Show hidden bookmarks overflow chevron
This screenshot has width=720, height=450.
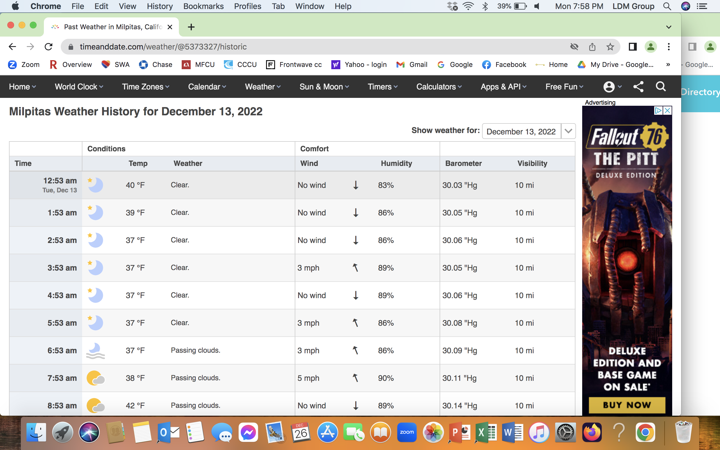tap(668, 65)
